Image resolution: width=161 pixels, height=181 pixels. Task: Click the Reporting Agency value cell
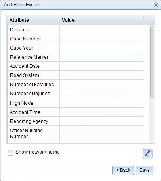pos(102,121)
